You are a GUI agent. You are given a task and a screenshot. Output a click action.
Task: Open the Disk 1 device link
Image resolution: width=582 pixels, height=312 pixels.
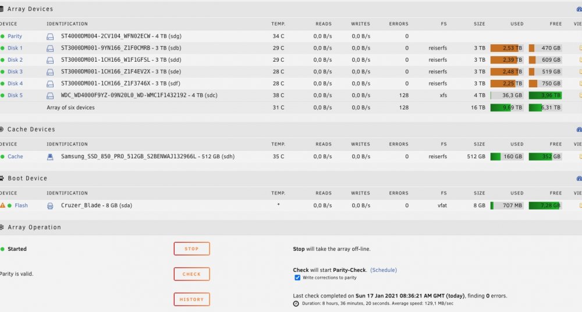15,48
